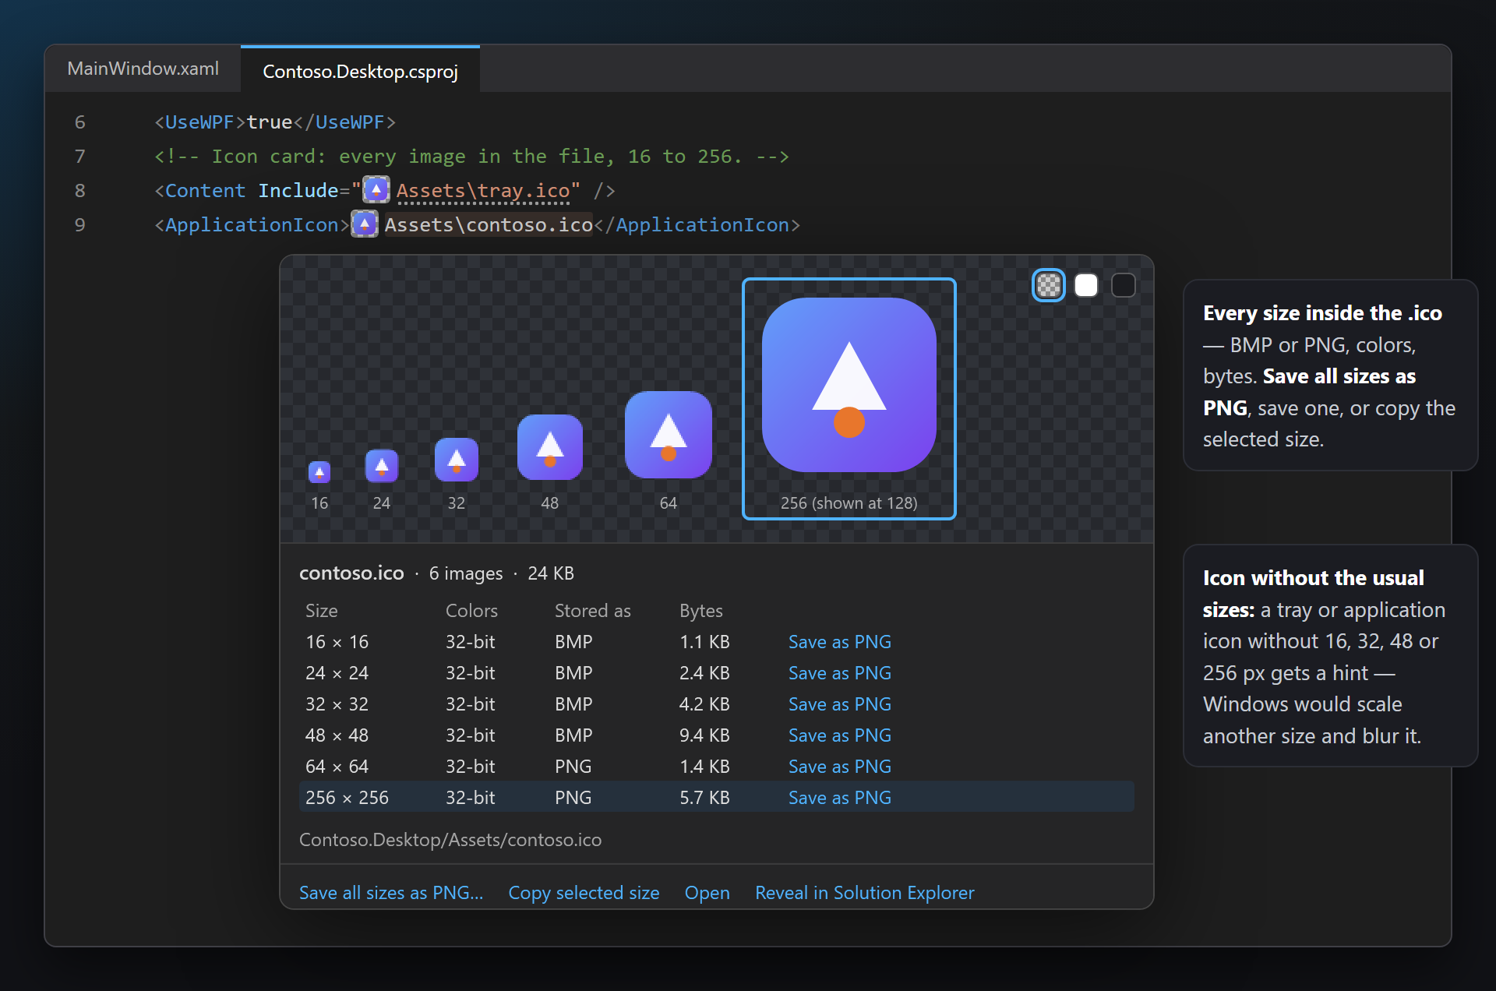The height and width of the screenshot is (991, 1496).
Task: Click the Stored as column header
Action: (x=592, y=611)
